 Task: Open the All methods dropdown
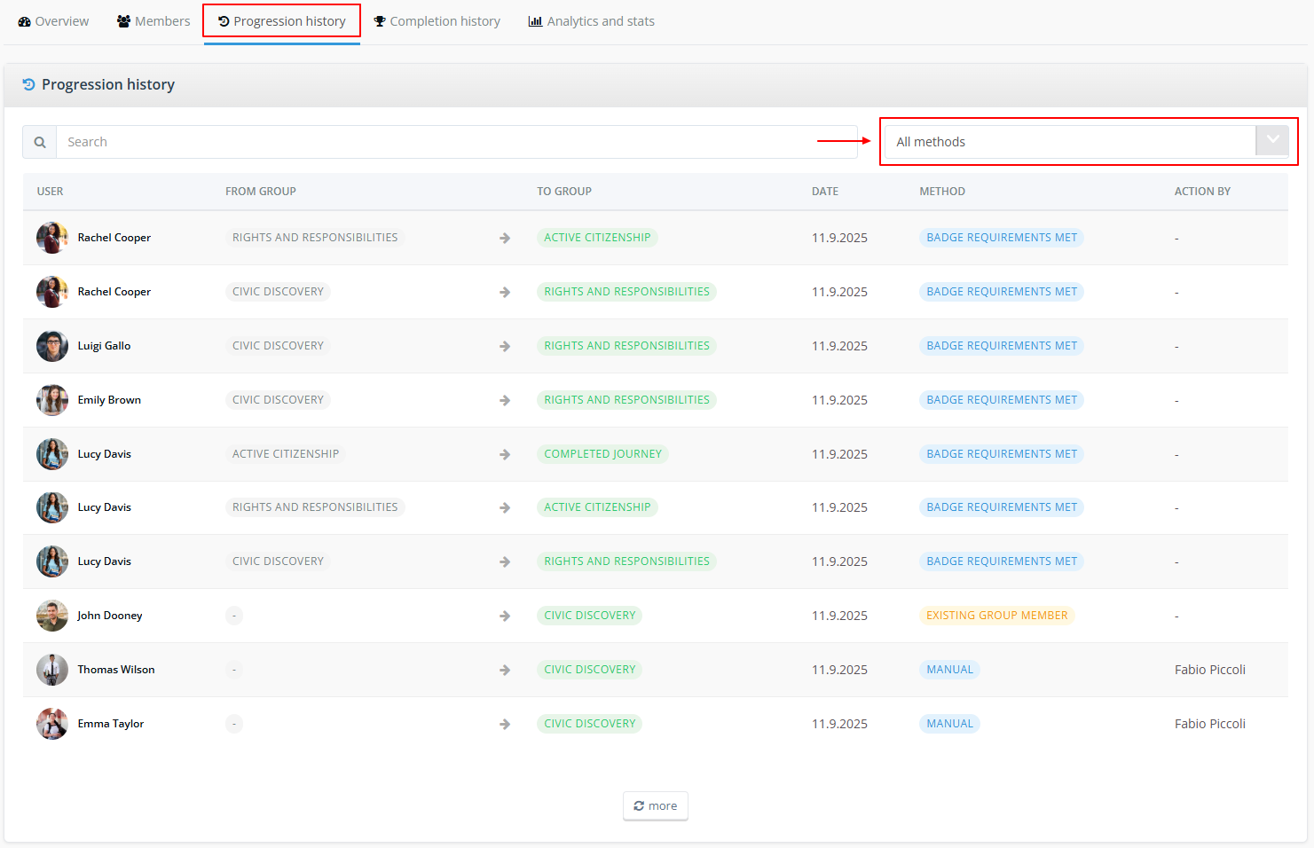[x=1087, y=142]
